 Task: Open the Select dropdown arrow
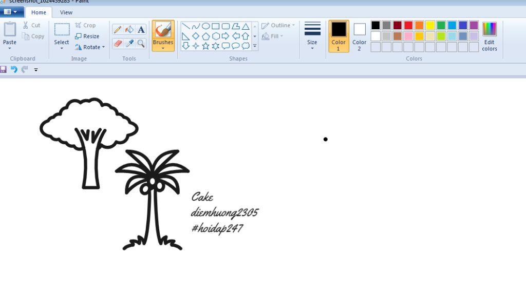tap(62, 49)
